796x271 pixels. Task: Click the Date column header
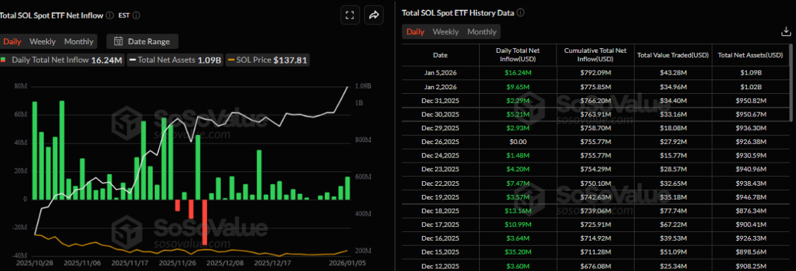point(440,55)
